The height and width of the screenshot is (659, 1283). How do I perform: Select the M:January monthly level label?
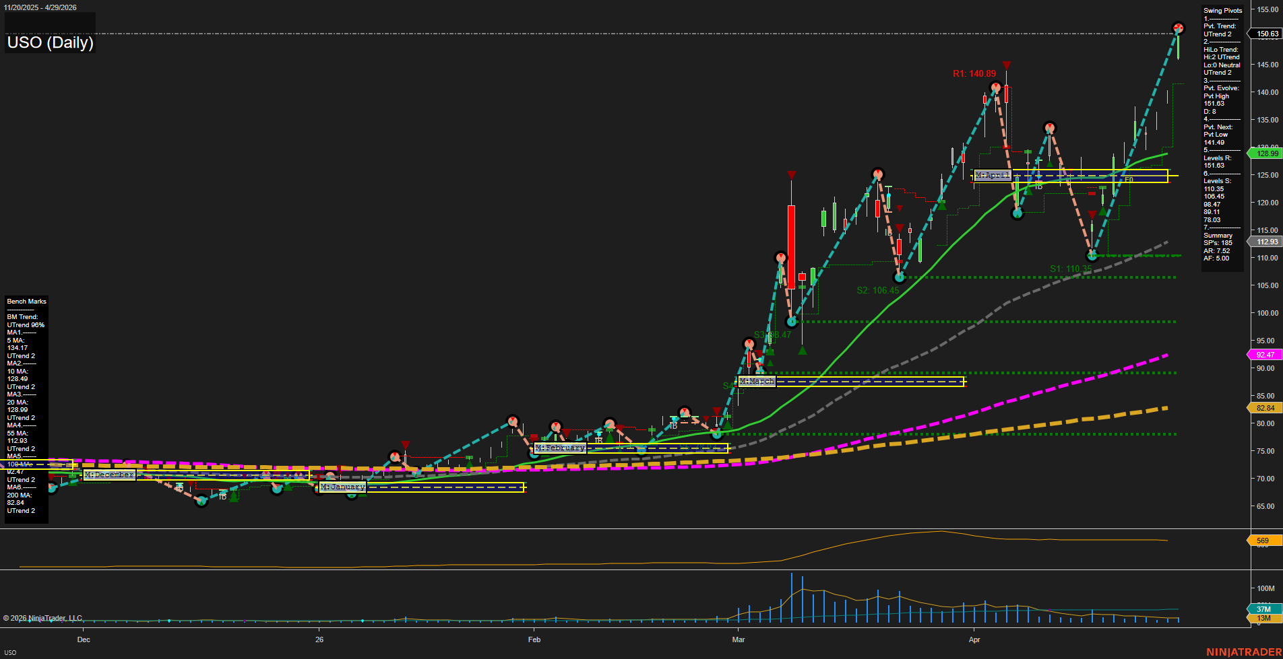342,487
